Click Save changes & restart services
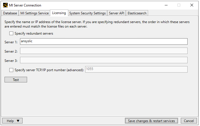The width and height of the screenshot is (200, 126). (151, 121)
